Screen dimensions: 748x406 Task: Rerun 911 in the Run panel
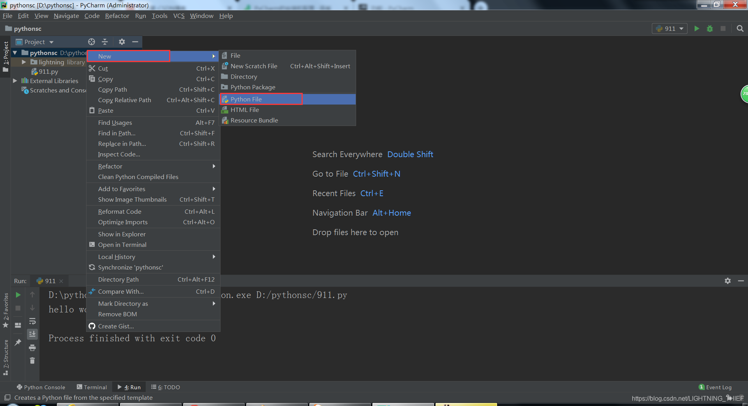point(18,295)
